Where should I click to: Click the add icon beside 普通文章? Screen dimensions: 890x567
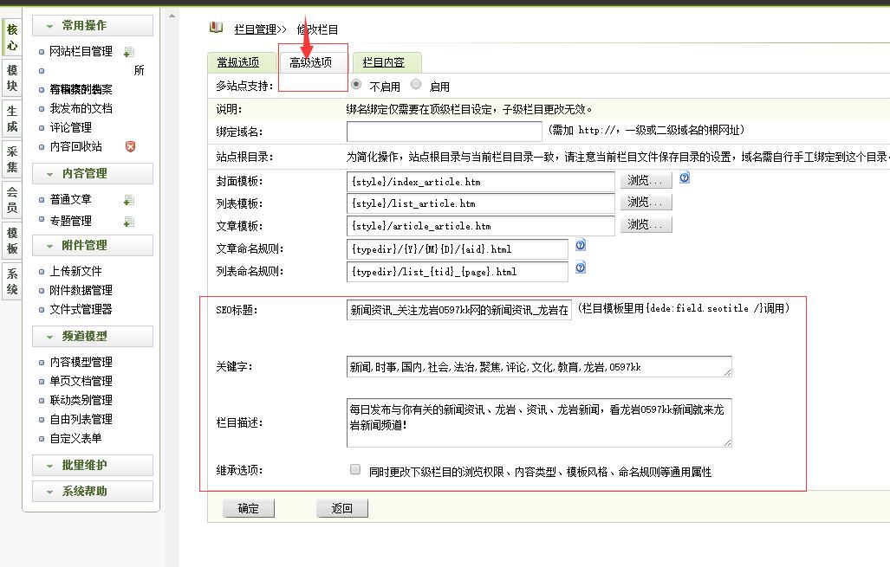click(x=128, y=200)
